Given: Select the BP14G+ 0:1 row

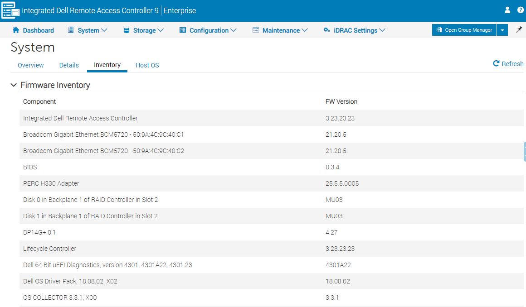Looking at the screenshot, I should (271, 232).
